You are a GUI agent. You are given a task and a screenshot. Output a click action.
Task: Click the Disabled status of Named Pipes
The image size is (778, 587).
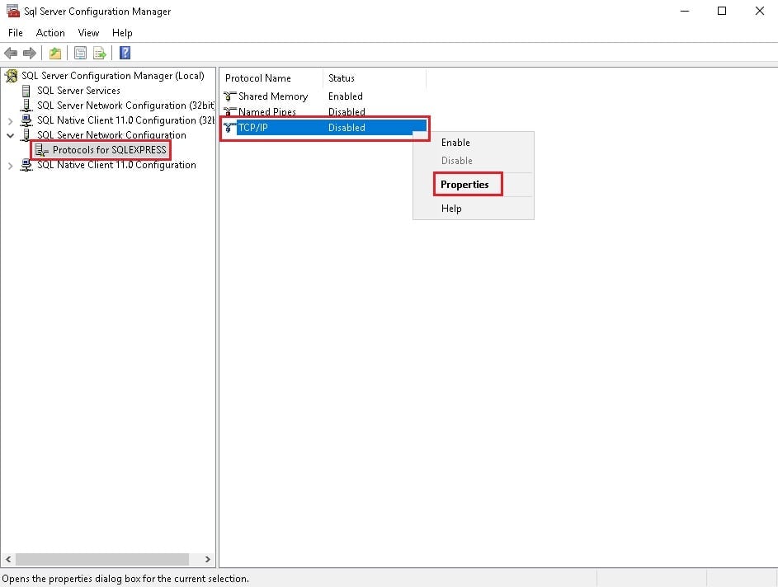[x=347, y=111]
